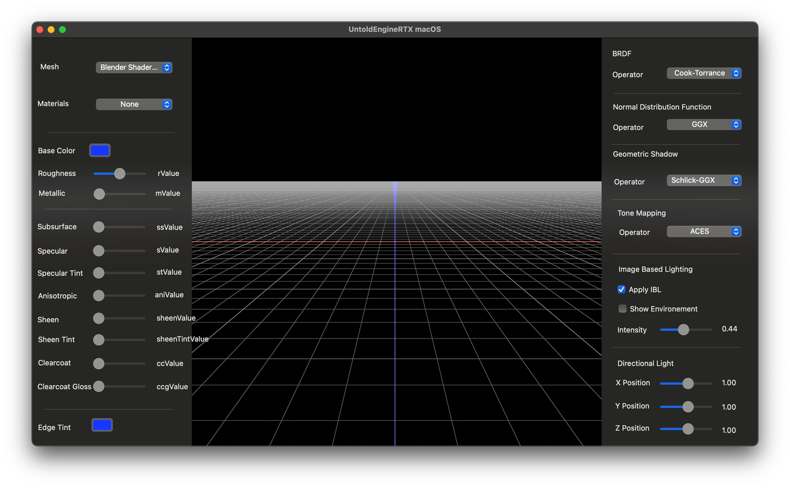
Task: Change the Edge Tint color
Action: (102, 425)
